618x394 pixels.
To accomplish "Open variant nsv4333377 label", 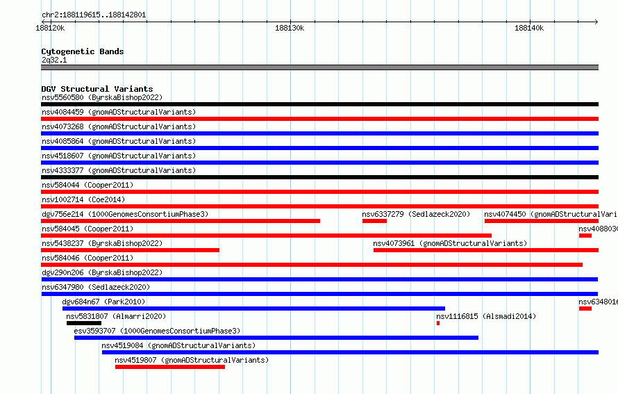I will click(119, 170).
